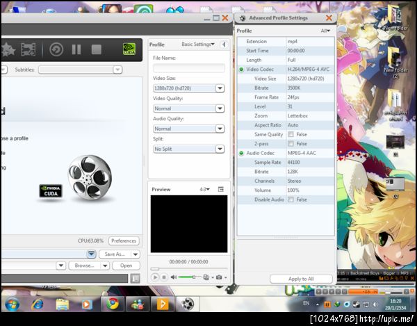
Task: Open Windows Start menu orb
Action: pyautogui.click(x=13, y=304)
